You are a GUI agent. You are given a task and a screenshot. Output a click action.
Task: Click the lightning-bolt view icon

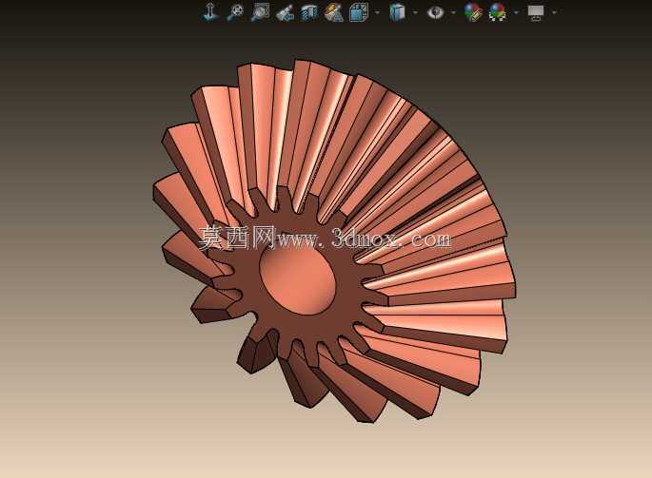tap(334, 12)
